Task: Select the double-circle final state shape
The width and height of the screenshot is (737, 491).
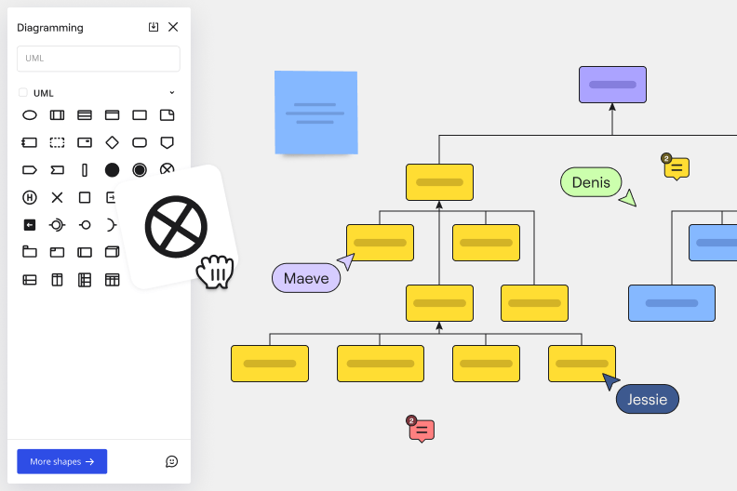Action: tap(140, 169)
